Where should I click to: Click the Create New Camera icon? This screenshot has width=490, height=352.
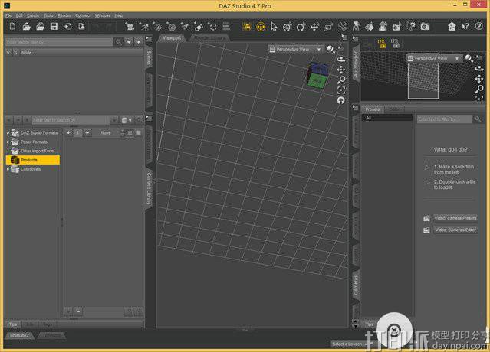[x=130, y=27]
